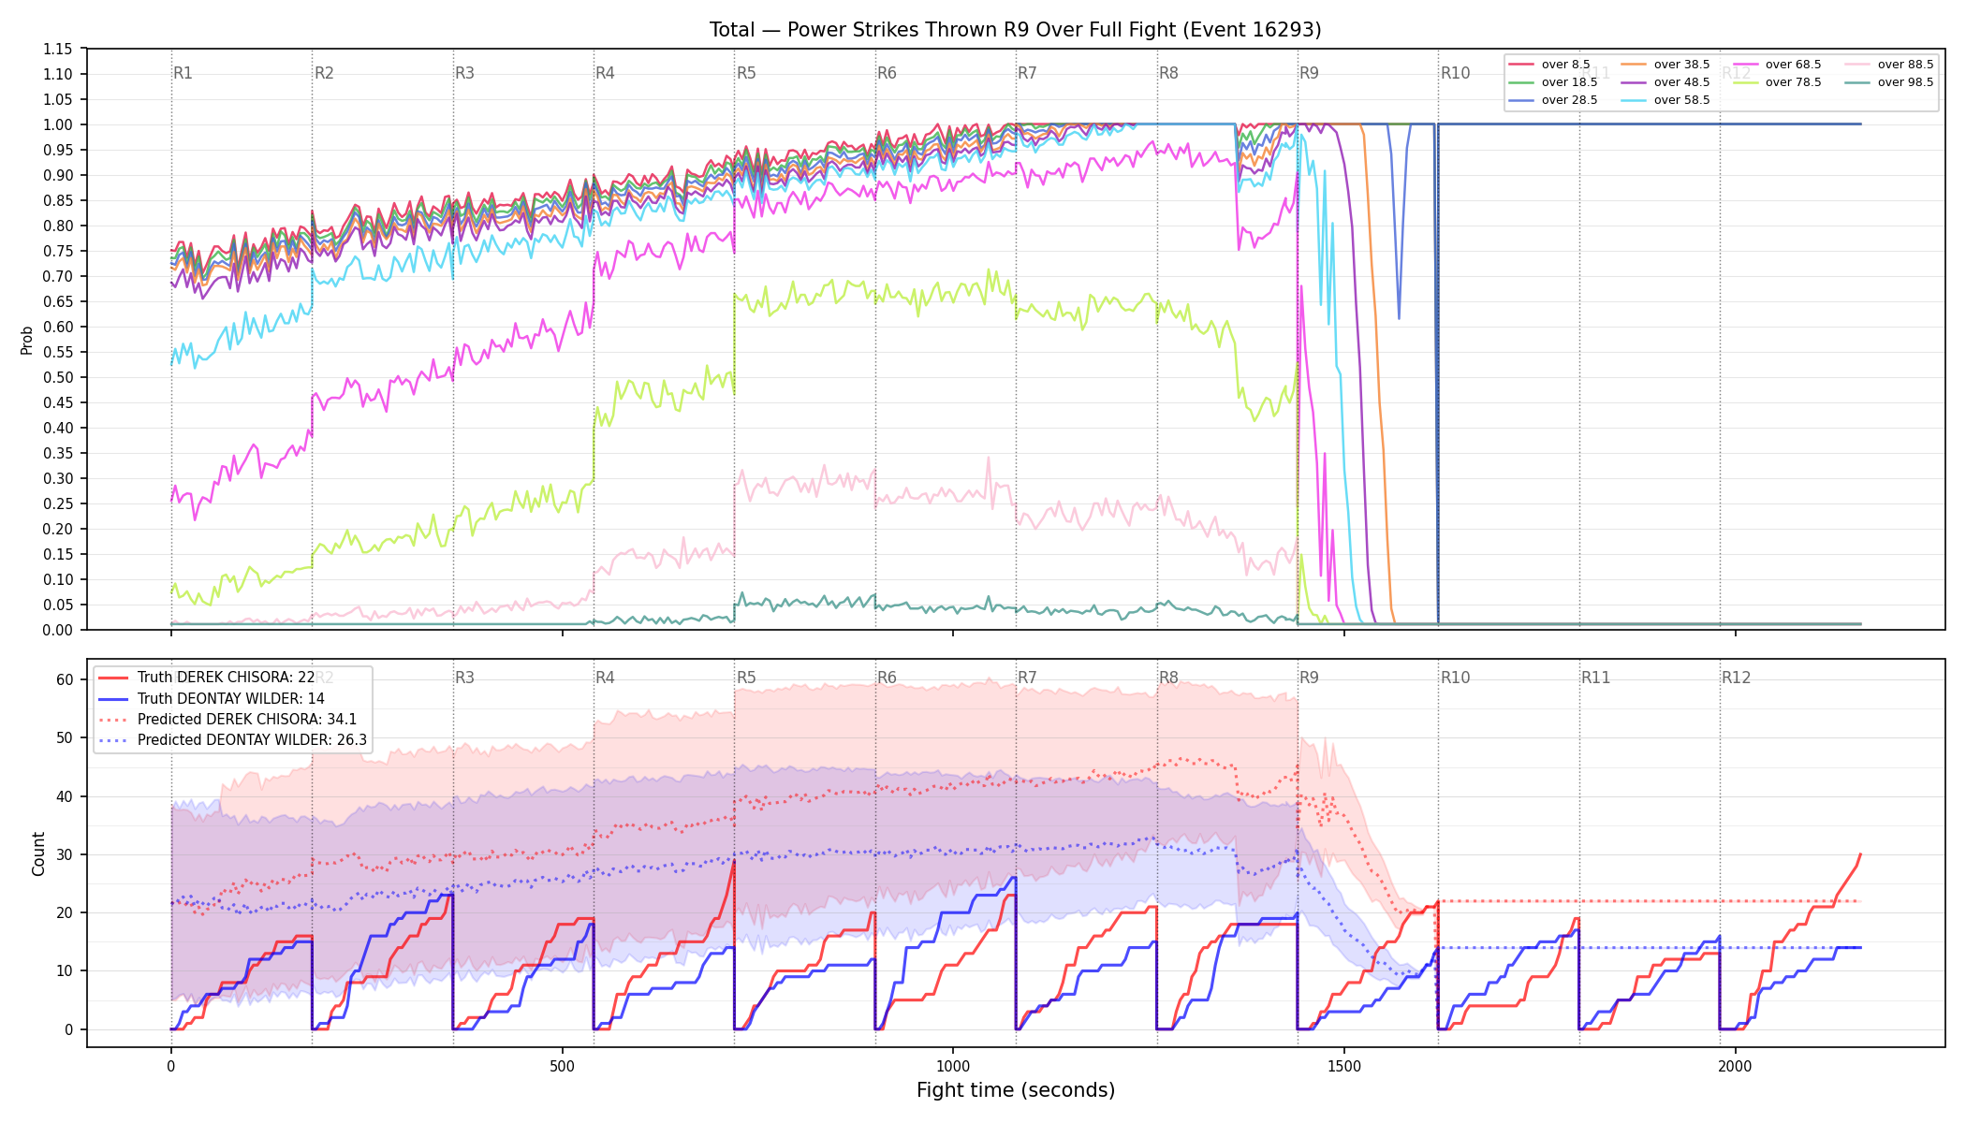
Task: Click the 0.75 tick on the Prob axis
Action: click(58, 251)
